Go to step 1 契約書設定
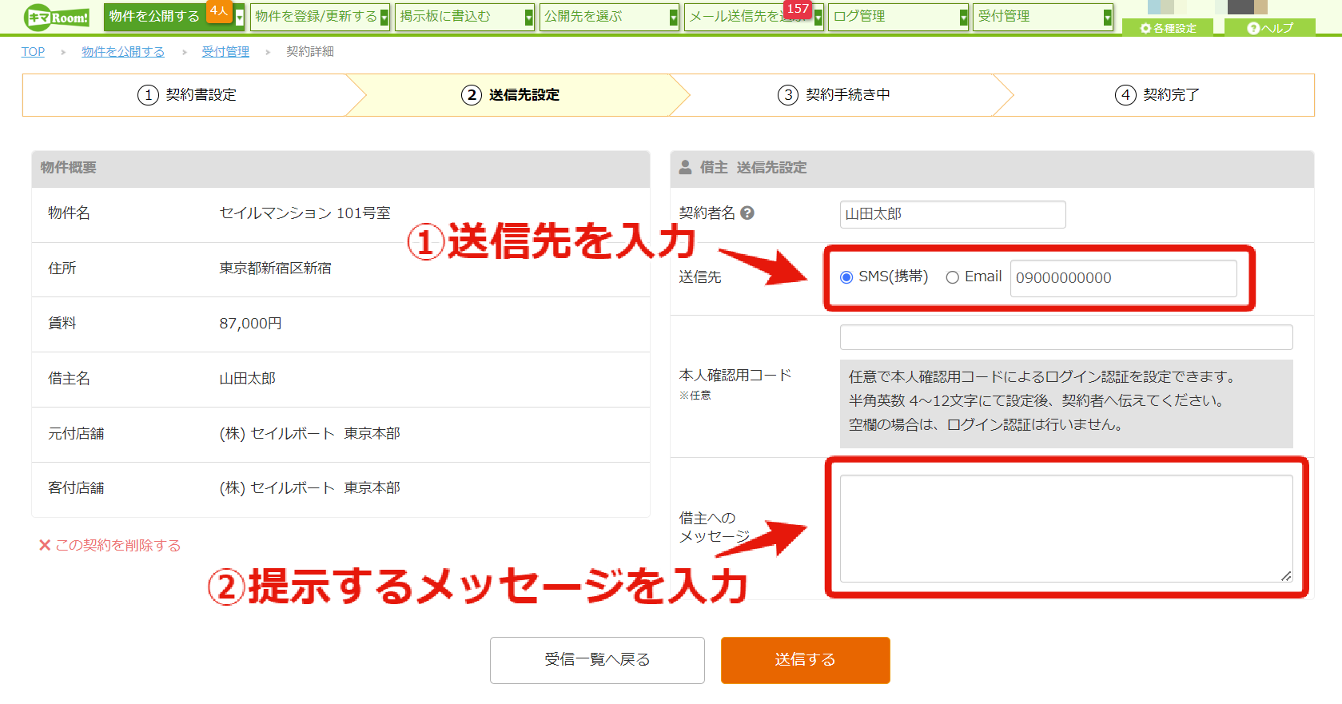Screen dimensions: 1342x704 pos(187,95)
